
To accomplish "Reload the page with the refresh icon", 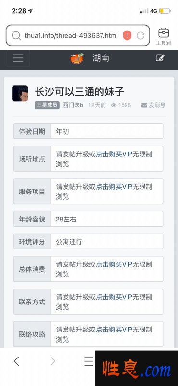I will pyautogui.click(x=140, y=36).
